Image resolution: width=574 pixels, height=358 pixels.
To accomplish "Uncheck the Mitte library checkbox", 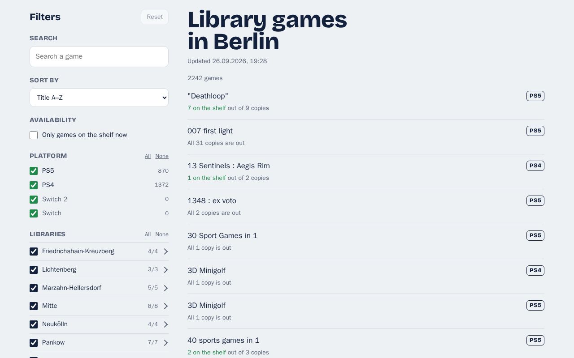I will [x=34, y=306].
